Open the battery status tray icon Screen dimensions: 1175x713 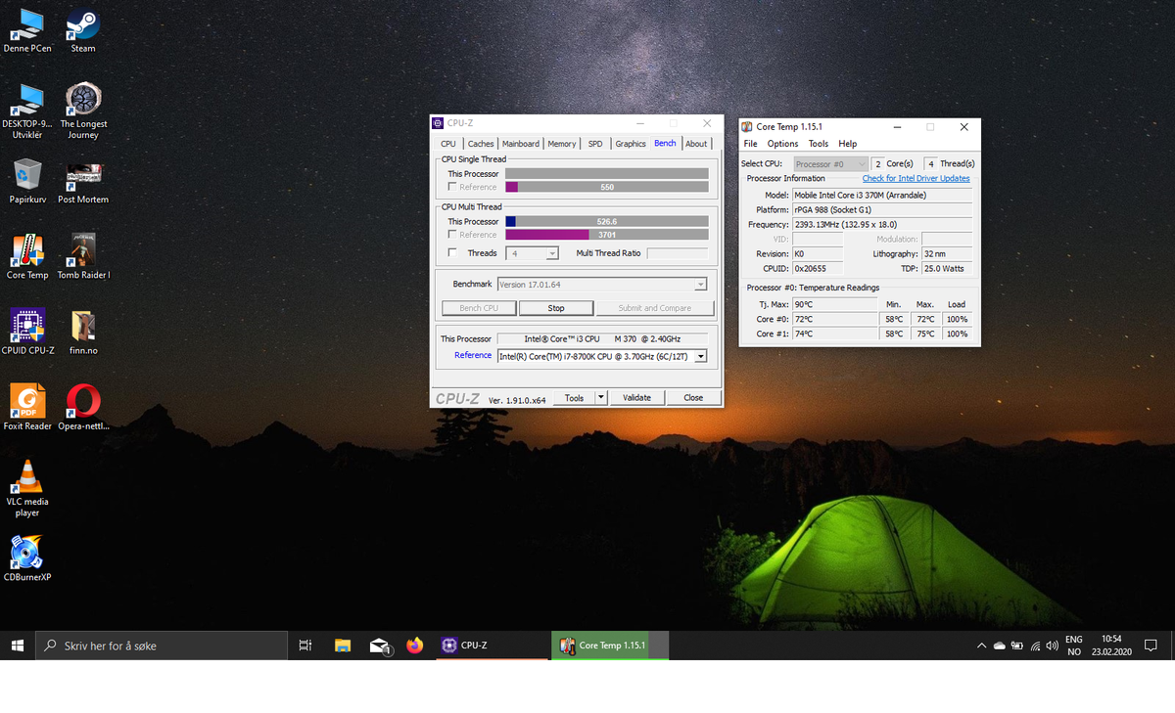(1017, 646)
